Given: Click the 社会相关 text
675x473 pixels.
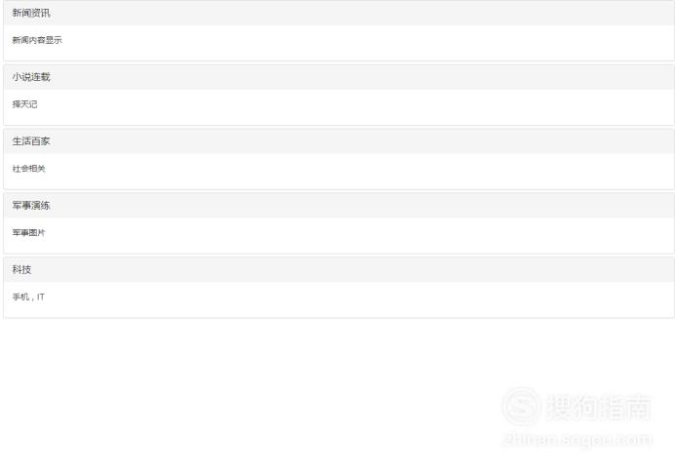Looking at the screenshot, I should point(29,169).
